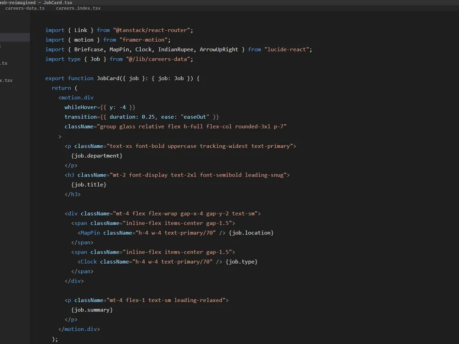Switch to the careers.index.tsx tab
Viewport: 459px width, 344px height.
[x=78, y=8]
